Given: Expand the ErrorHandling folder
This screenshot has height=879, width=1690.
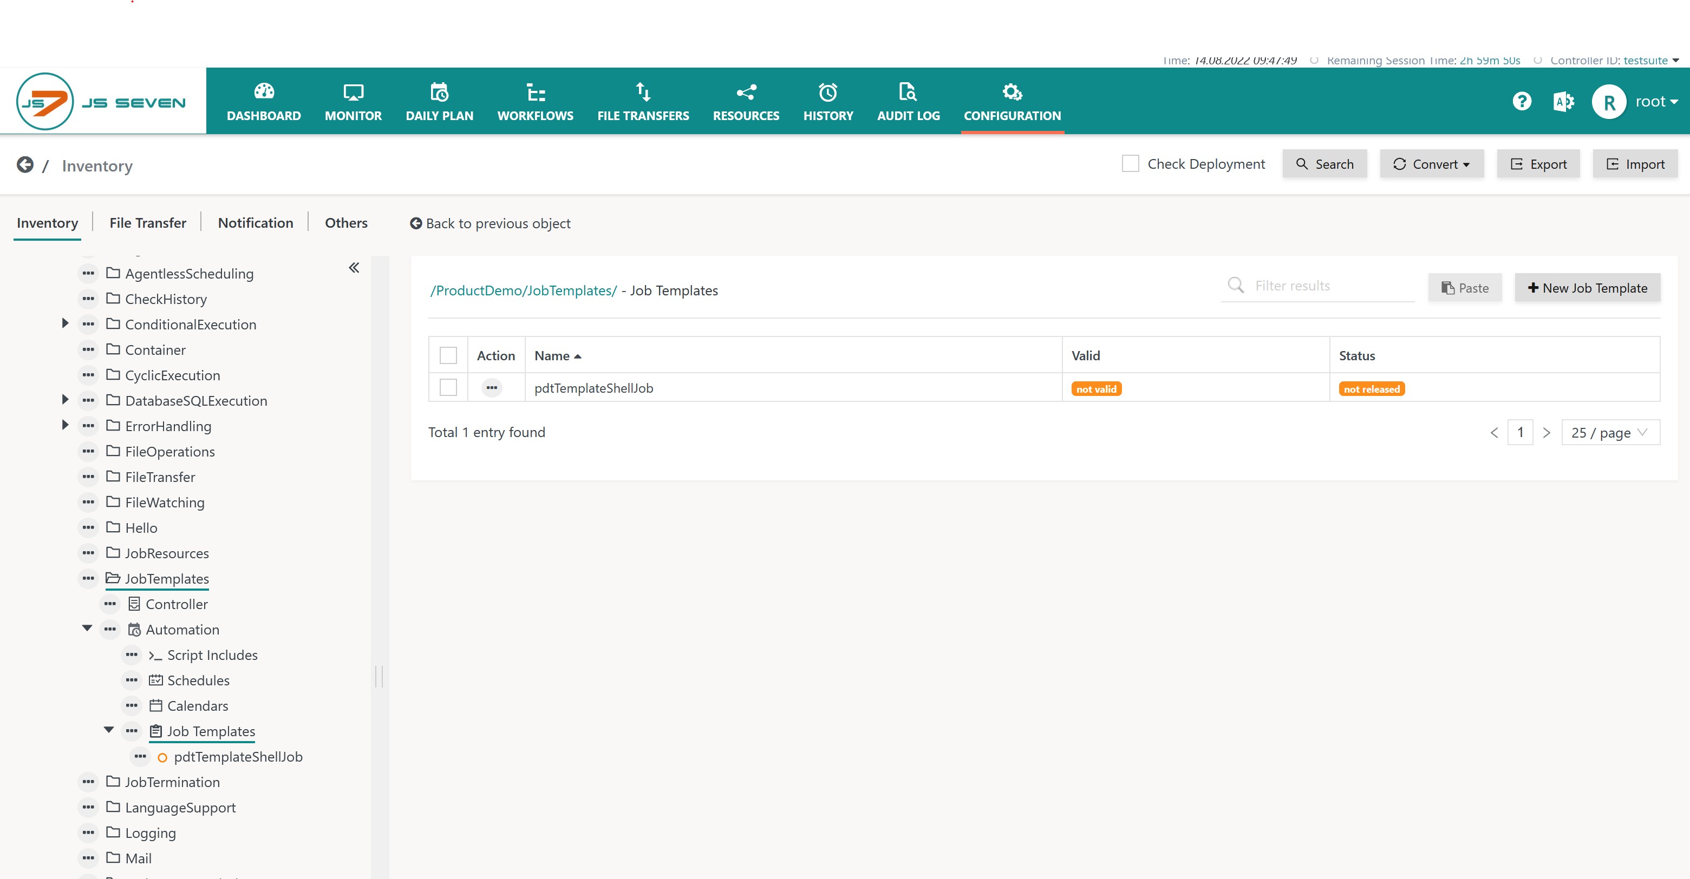Looking at the screenshot, I should [x=65, y=425].
